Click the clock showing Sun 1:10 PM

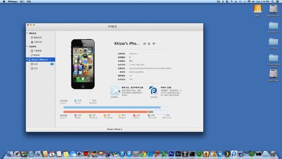(263, 1)
